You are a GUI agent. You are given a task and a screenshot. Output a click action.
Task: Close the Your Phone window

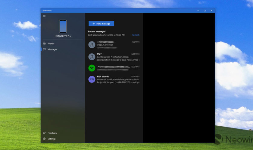point(211,10)
